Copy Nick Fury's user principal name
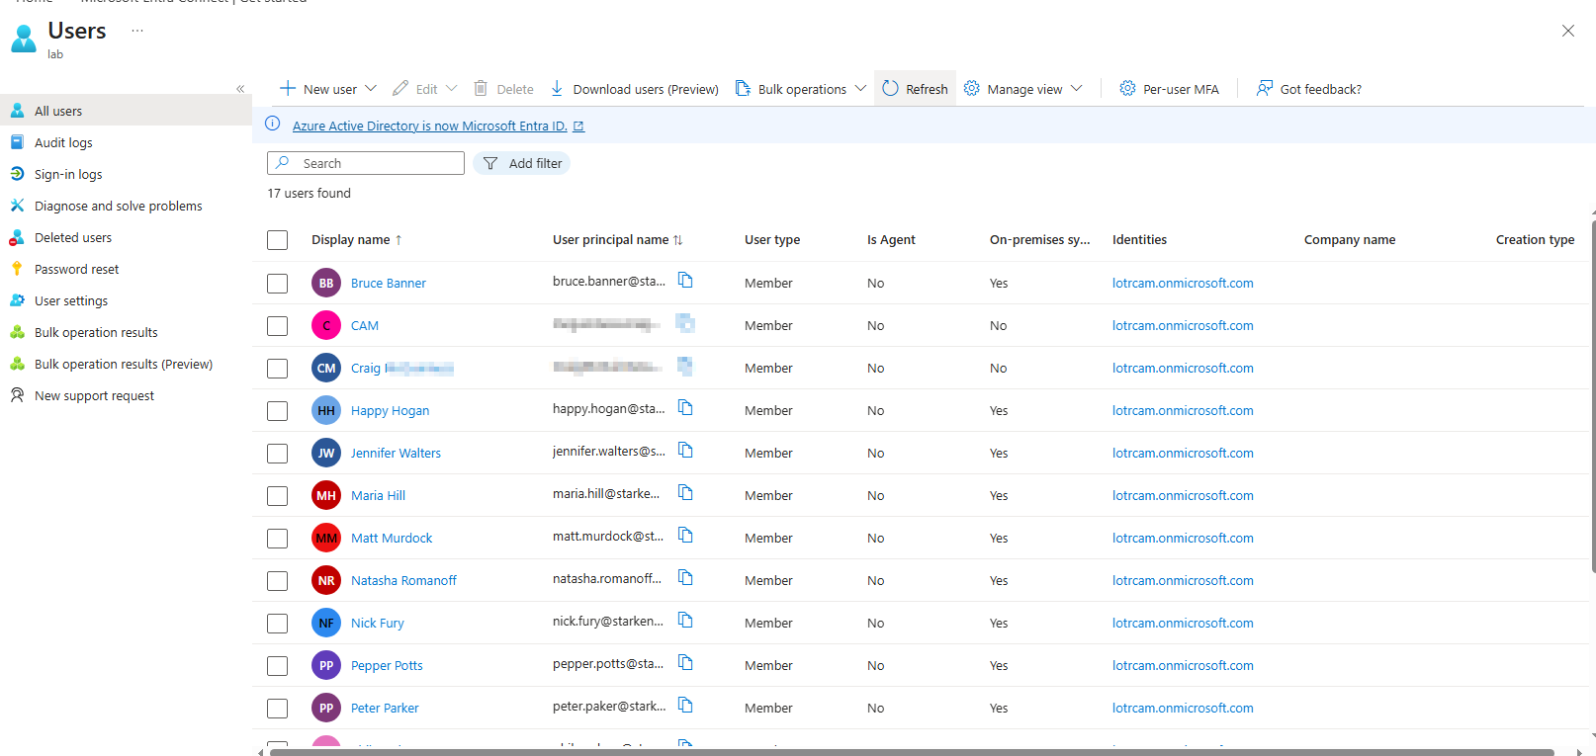This screenshot has width=1596, height=756. (685, 621)
